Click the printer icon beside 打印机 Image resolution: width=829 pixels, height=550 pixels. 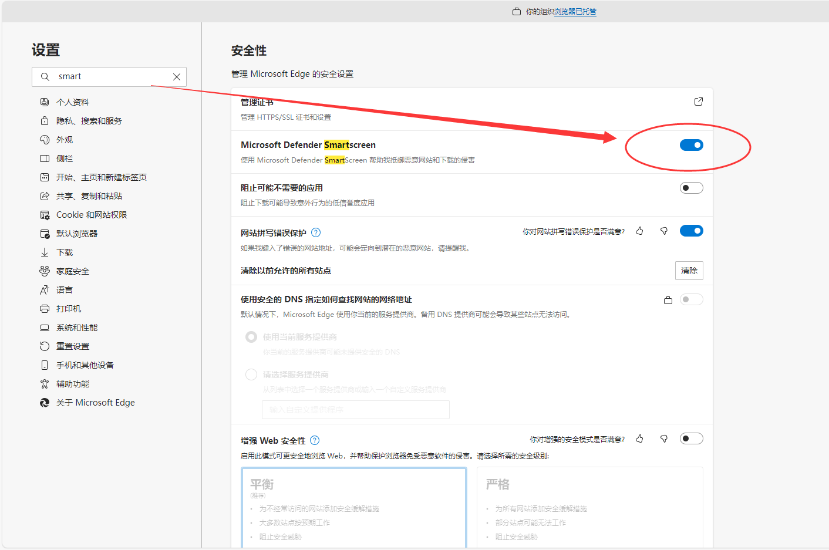coord(45,309)
